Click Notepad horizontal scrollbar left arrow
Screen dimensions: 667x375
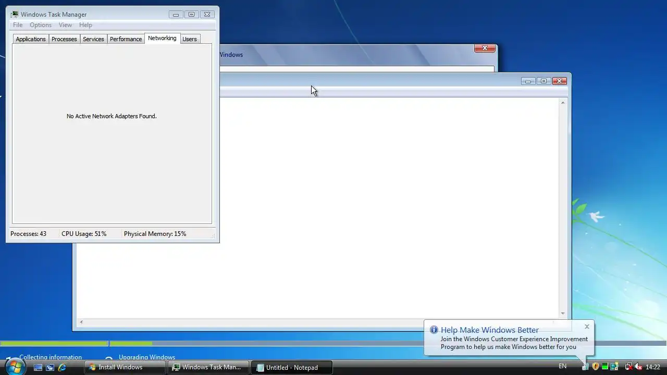(81, 322)
